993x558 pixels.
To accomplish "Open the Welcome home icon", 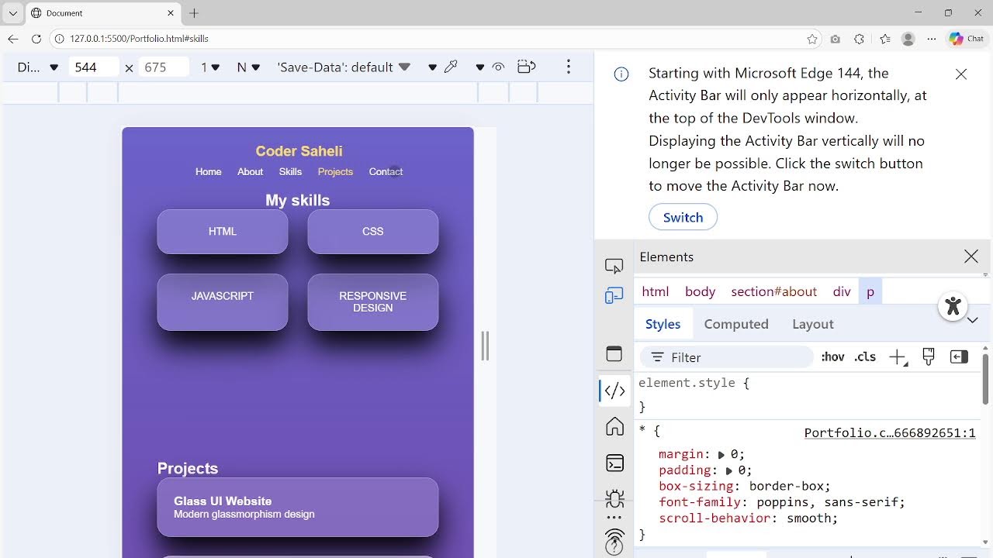I will point(614,426).
